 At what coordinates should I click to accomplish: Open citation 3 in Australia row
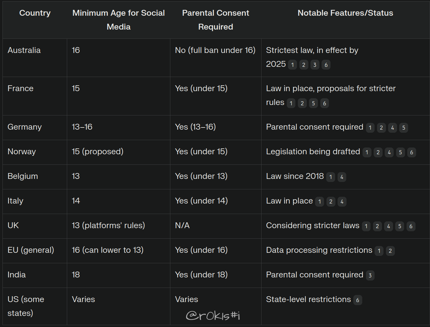(314, 65)
